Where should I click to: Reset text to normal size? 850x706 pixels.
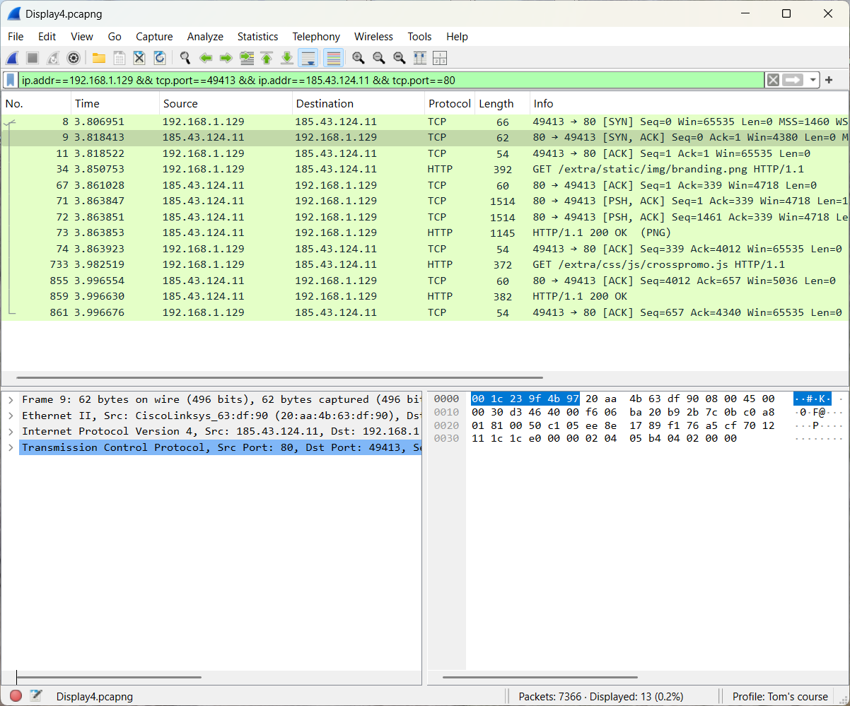[400, 58]
